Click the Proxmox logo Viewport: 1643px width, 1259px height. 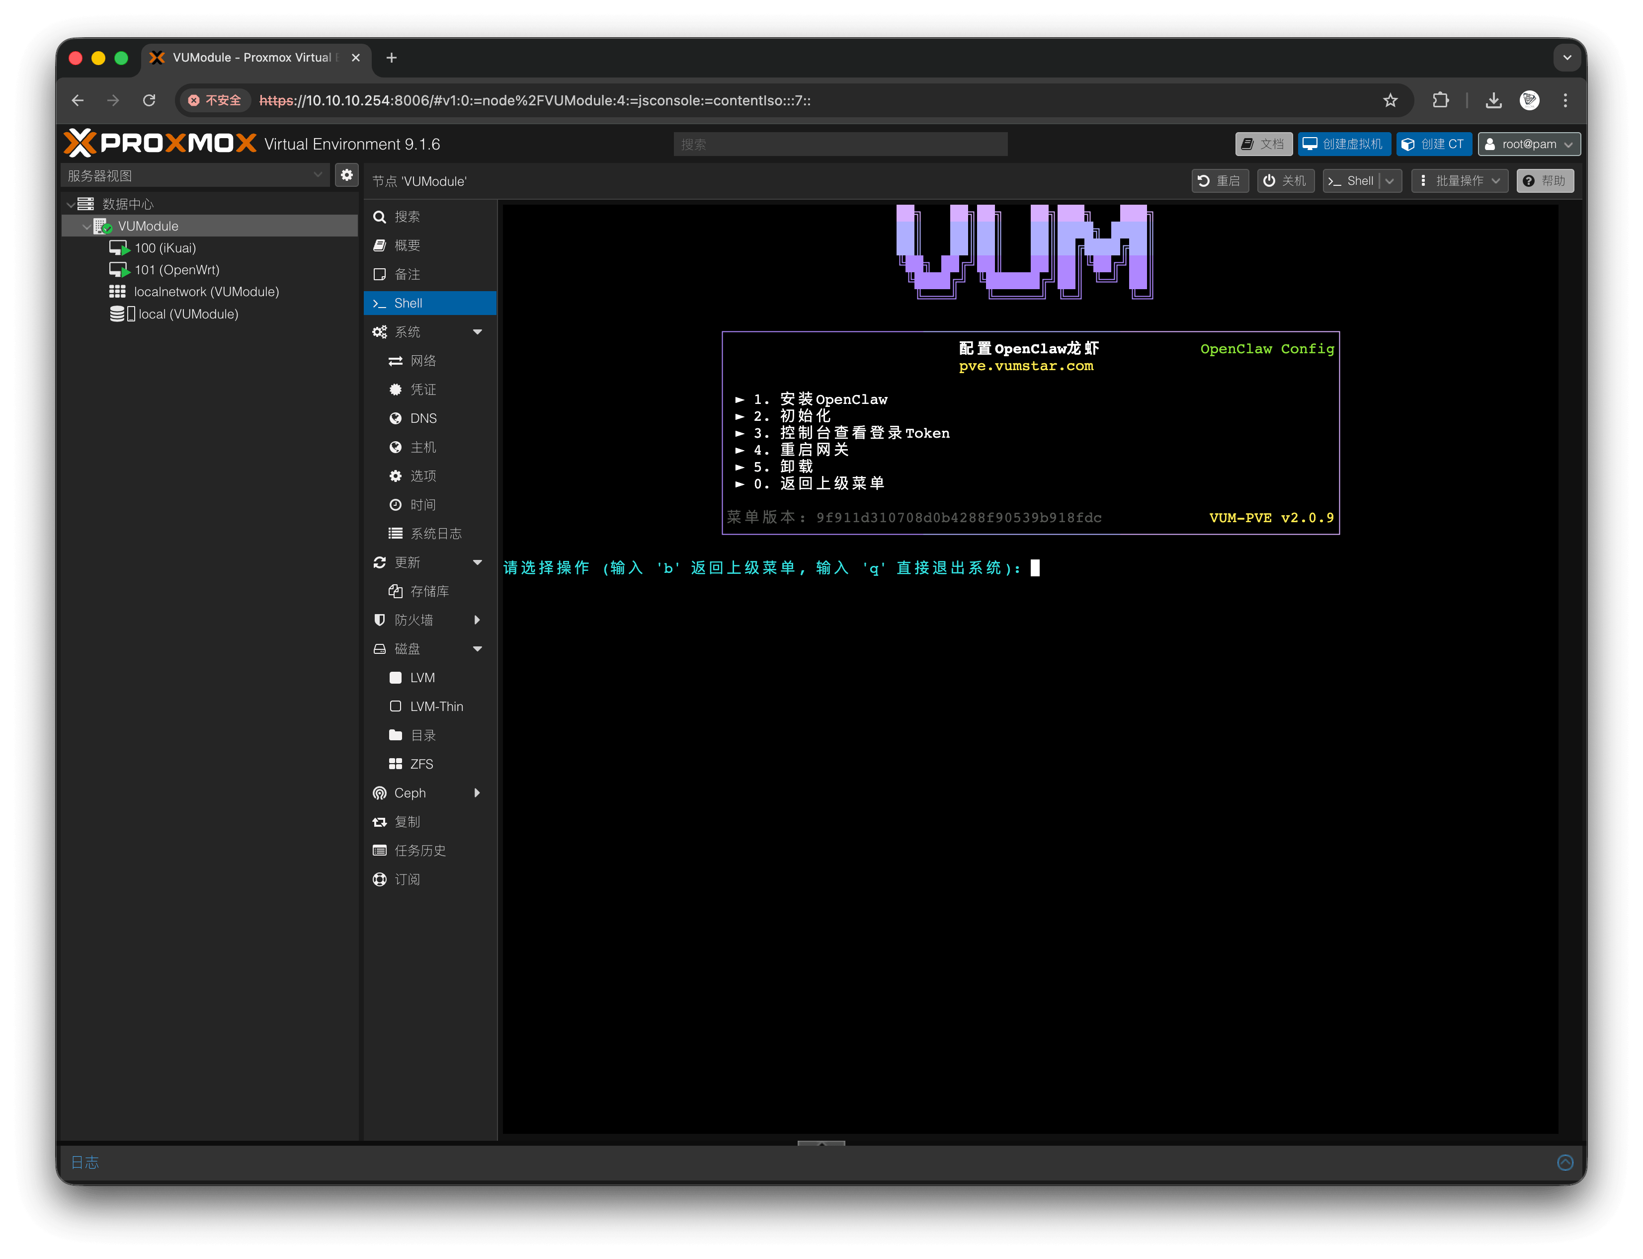(x=160, y=143)
